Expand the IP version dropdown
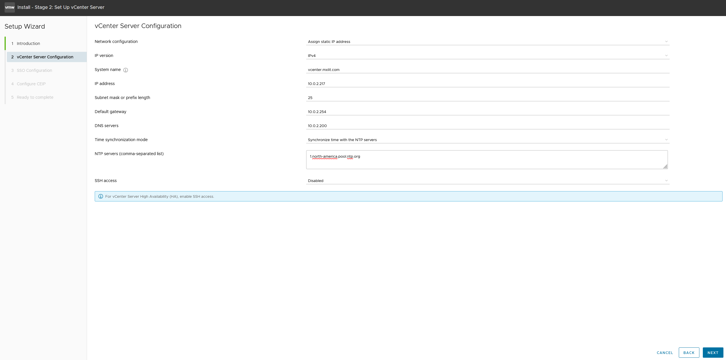Image resolution: width=726 pixels, height=360 pixels. pyautogui.click(x=487, y=56)
